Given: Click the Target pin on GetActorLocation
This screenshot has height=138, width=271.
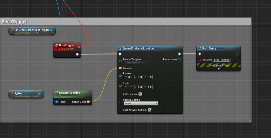Looking at the screenshot, I should pos(57,102).
